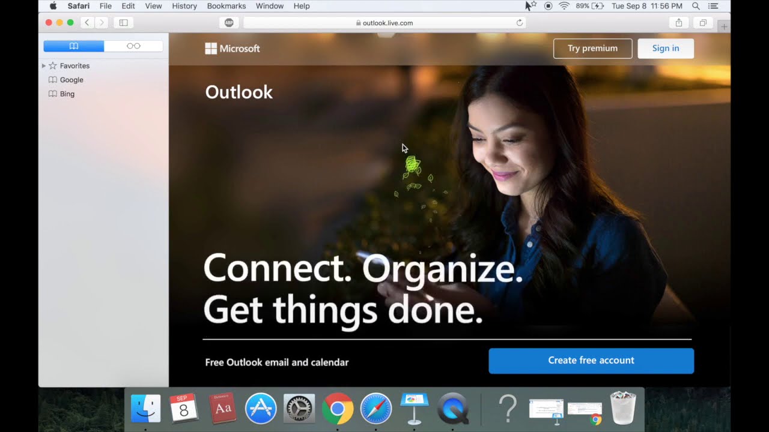Screen dimensions: 769x432
Task: Open the minimized Chrome window thumbnail
Action: coord(585,413)
